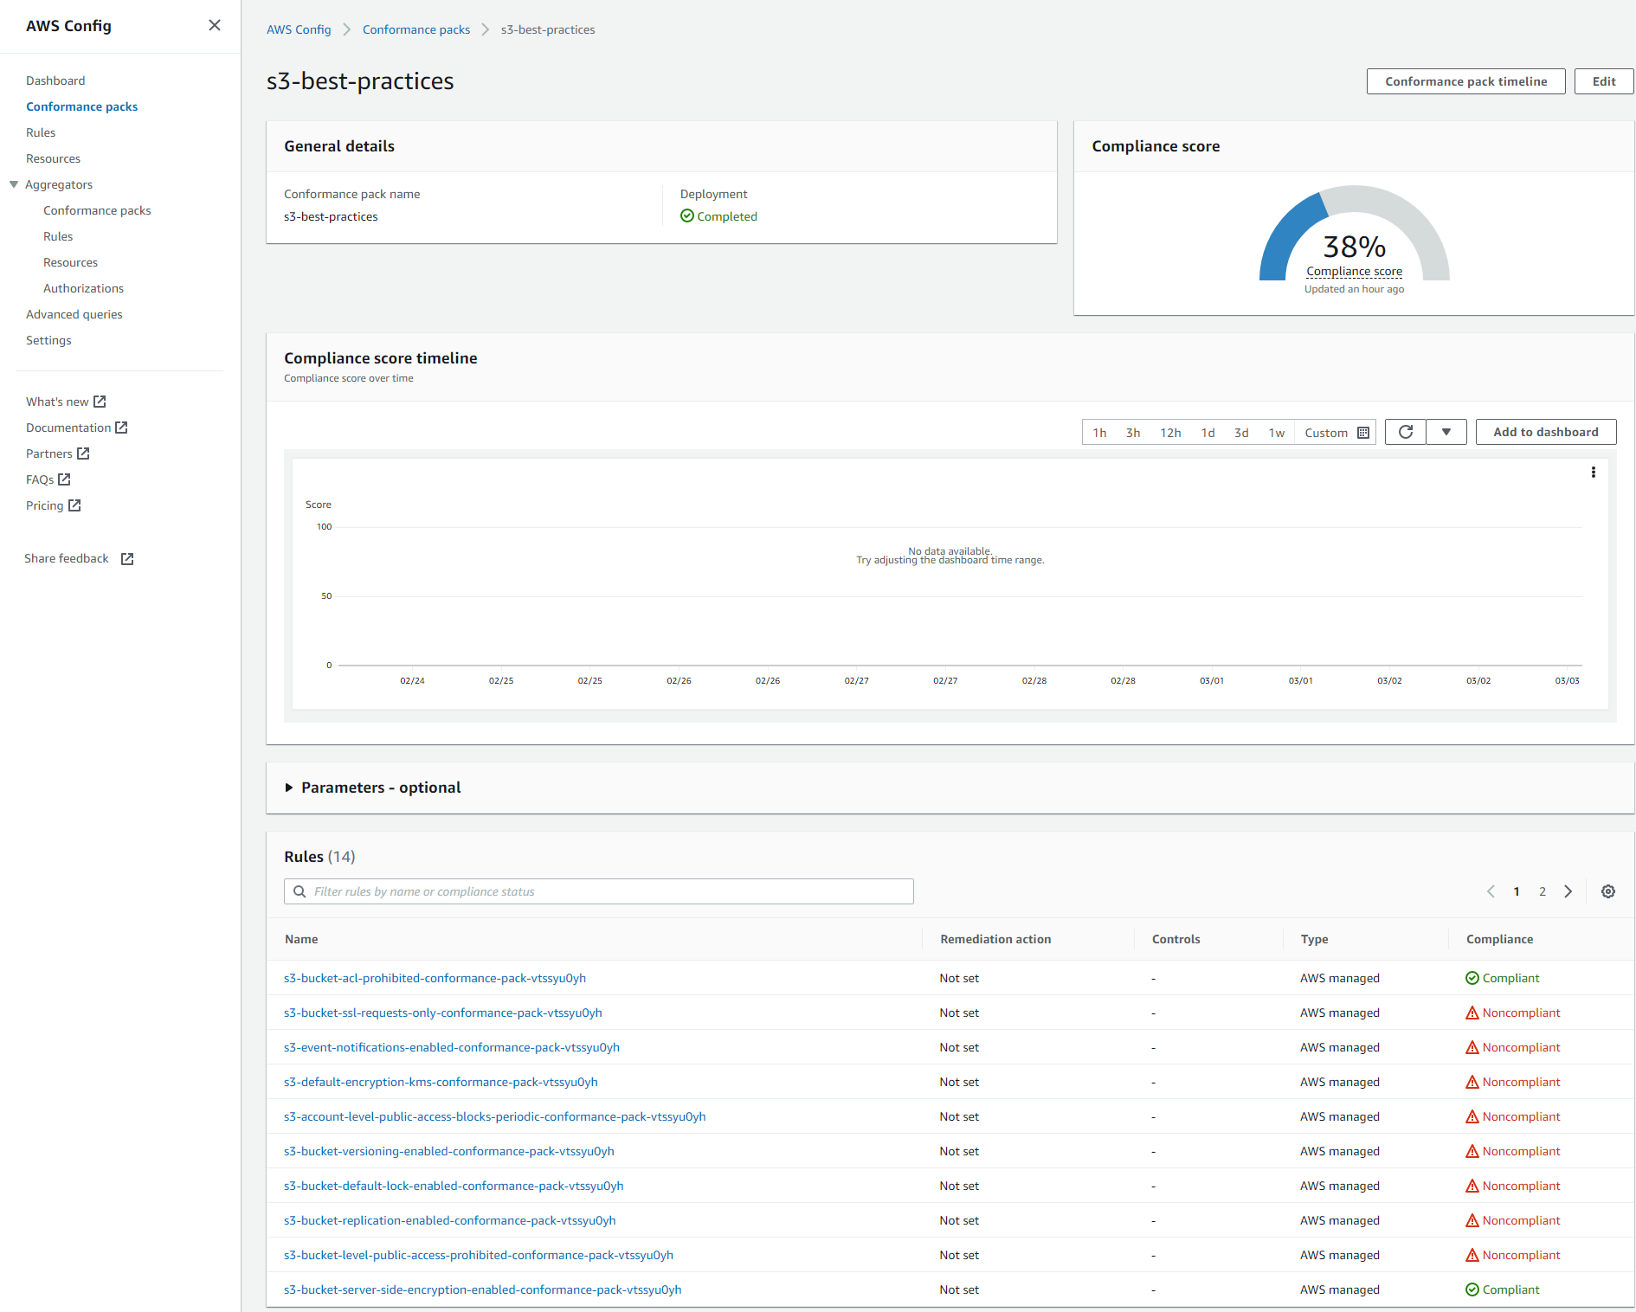Refresh the compliance score timeline chart
Viewport: 1636px width, 1312px height.
click(1405, 432)
